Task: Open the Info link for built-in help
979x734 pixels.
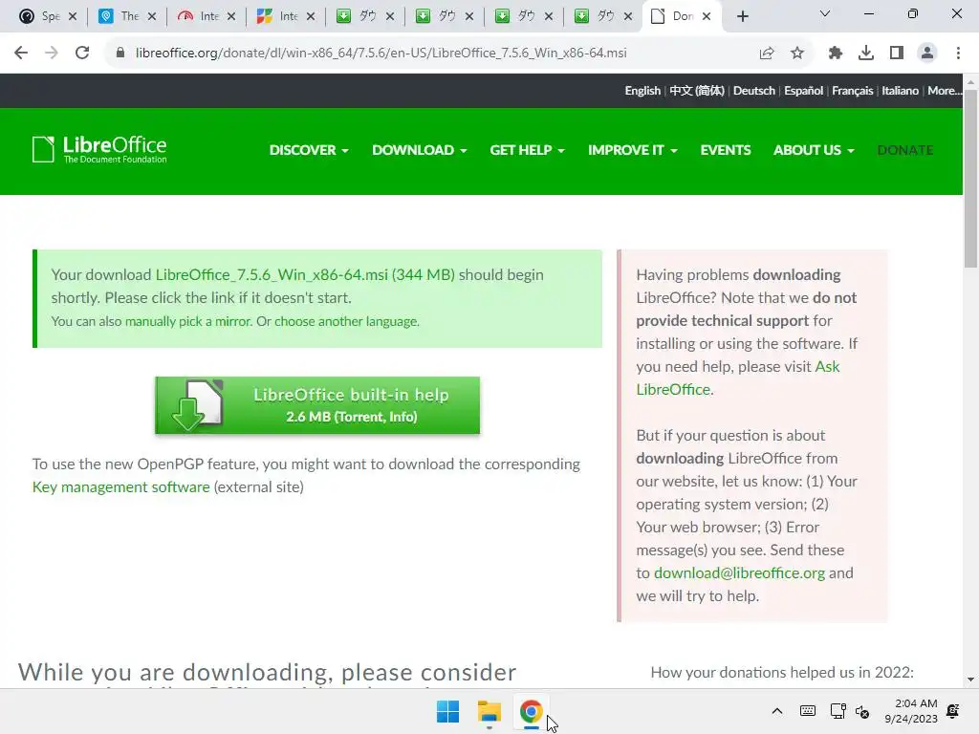Action: pos(402,417)
